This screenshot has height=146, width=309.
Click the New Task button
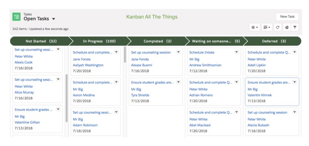[x=287, y=16]
